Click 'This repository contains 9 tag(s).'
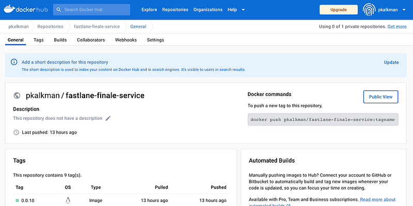This screenshot has height=206, width=413. coord(47,175)
